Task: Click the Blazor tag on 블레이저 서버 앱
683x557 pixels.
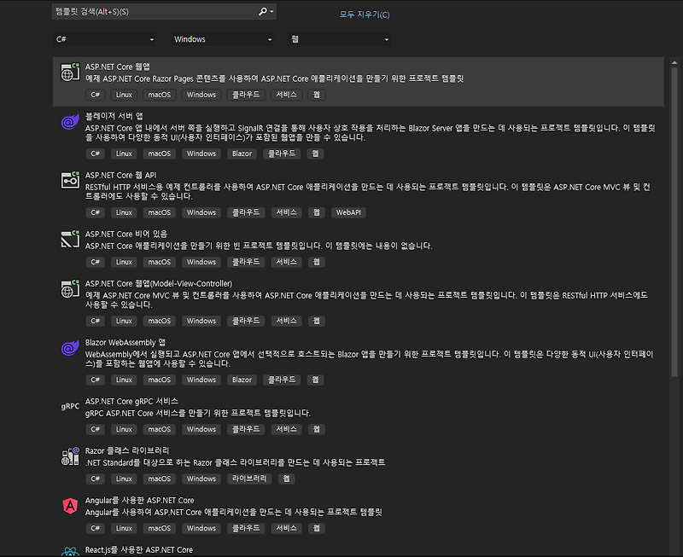Action: pos(244,154)
